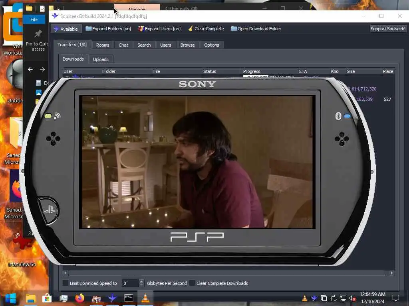The image size is (409, 306).
Task: Click the Clear Complete broom button
Action: tap(206, 29)
